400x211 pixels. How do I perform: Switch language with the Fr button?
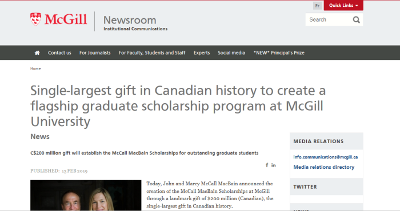[x=317, y=6]
